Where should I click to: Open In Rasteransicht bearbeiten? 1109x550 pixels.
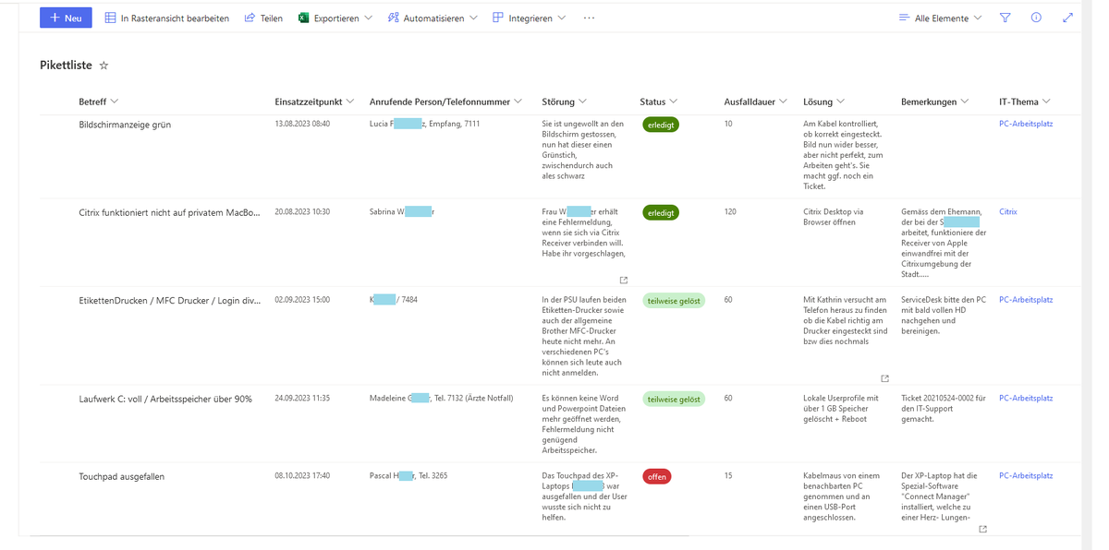point(166,18)
